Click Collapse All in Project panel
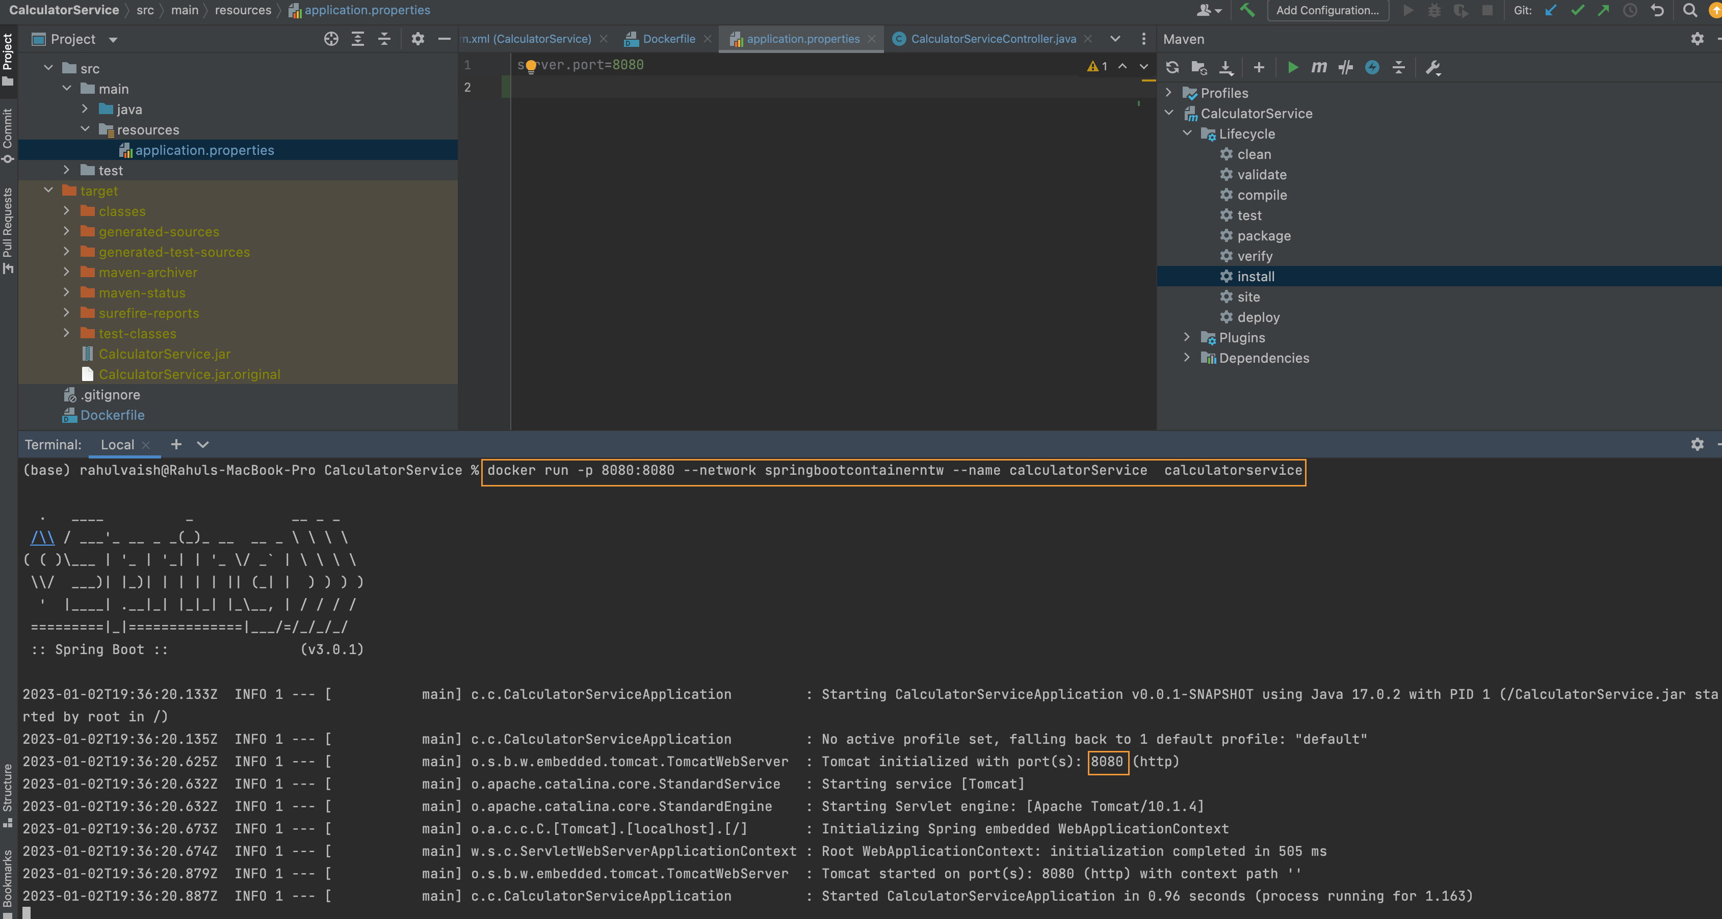The image size is (1722, 919). pos(384,39)
